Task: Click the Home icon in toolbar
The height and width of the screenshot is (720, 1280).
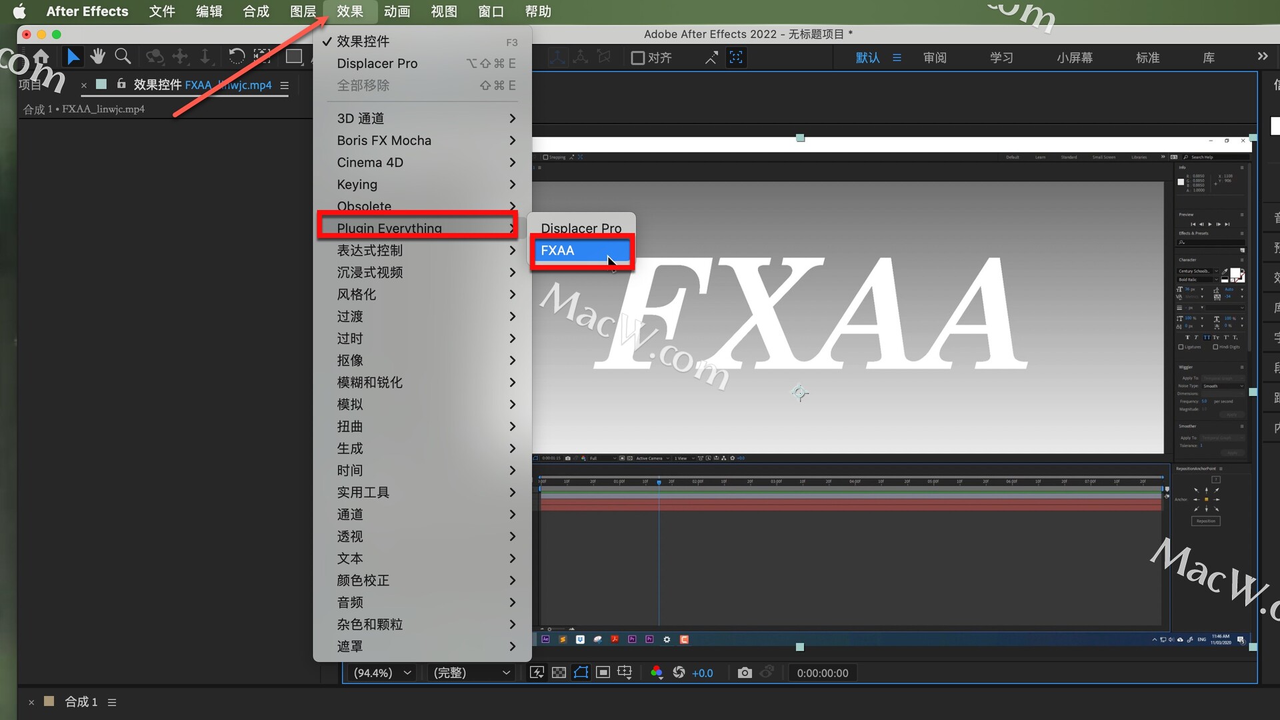Action: pos(41,57)
